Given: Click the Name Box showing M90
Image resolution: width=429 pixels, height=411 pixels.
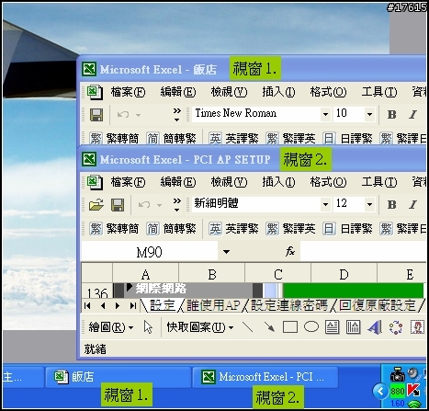Looking at the screenshot, I should click(x=150, y=252).
